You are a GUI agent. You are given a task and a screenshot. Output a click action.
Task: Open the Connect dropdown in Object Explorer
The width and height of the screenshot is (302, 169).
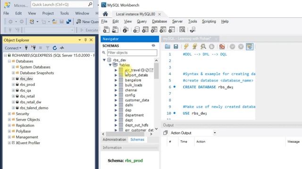click(x=13, y=48)
